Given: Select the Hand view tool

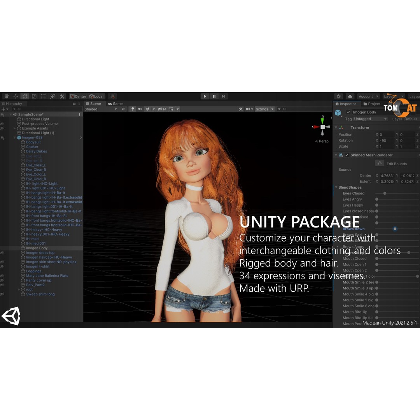Looking at the screenshot, I should (7, 96).
